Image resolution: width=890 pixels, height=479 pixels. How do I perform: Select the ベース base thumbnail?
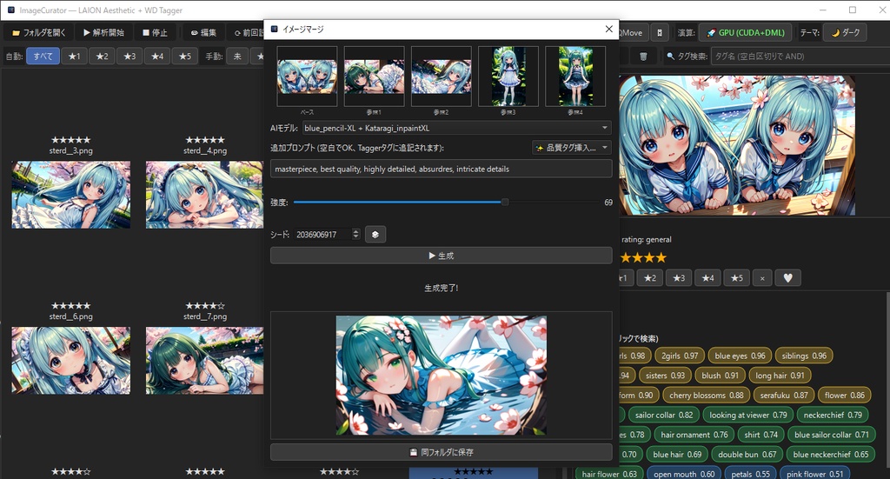click(x=307, y=77)
